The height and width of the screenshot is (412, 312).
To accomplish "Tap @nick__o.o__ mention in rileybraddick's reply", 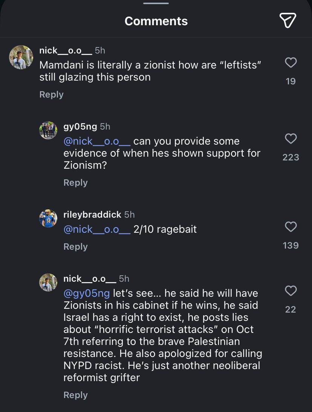I will 97,229.
